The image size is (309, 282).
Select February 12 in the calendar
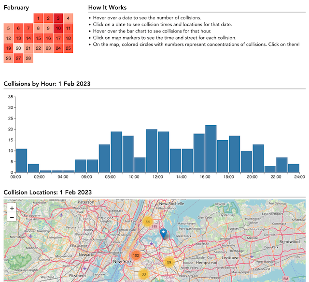pyautogui.click(x=9, y=38)
